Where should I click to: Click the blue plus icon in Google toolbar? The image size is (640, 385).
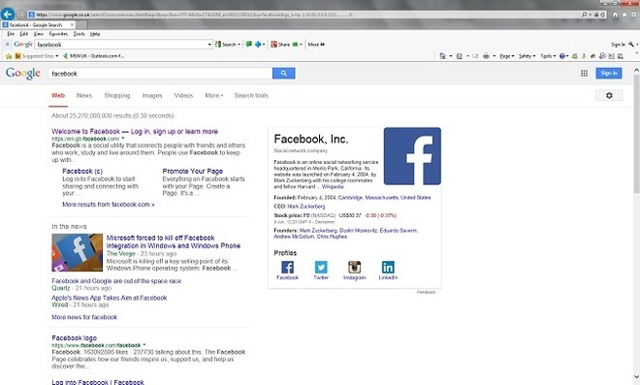(x=258, y=44)
